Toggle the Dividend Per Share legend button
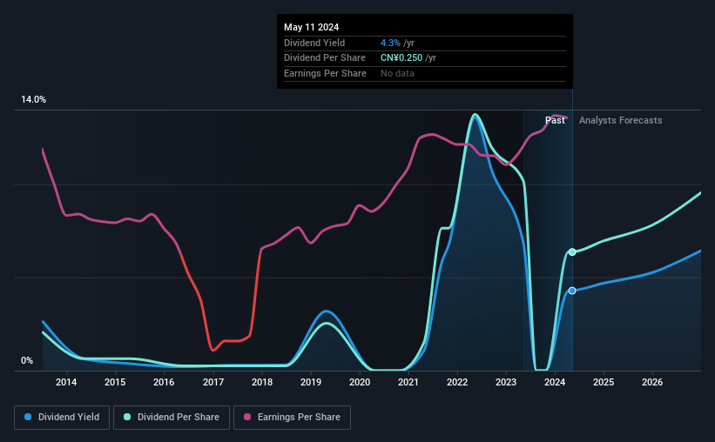Image resolution: width=715 pixels, height=442 pixels. click(172, 418)
